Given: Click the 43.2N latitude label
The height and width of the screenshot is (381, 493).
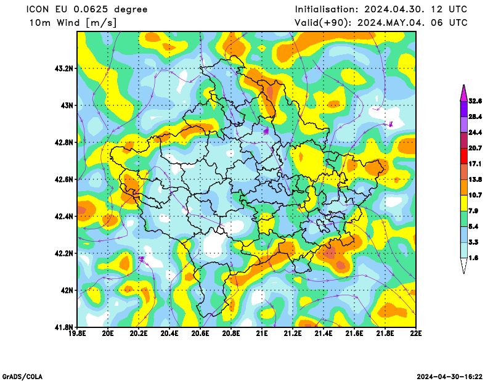Looking at the screenshot, I should click(64, 68).
